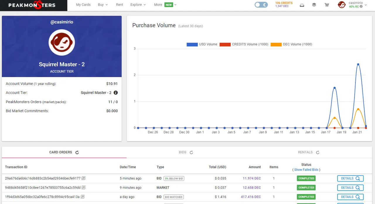Click the large monkey profile avatar
This screenshot has width=375, height=204.
tap(62, 42)
